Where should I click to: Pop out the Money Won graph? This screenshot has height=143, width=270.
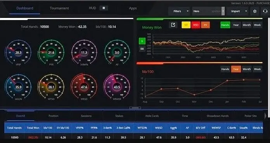pos(173,25)
